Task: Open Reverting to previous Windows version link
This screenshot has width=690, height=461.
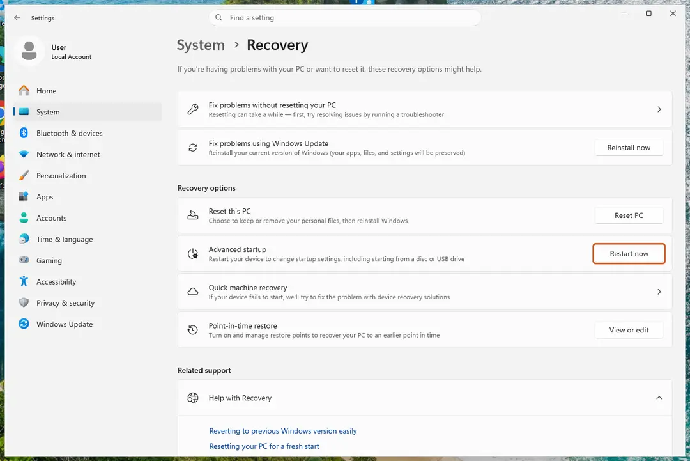Action: click(283, 430)
